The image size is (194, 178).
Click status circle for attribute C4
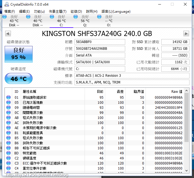coord(8,168)
